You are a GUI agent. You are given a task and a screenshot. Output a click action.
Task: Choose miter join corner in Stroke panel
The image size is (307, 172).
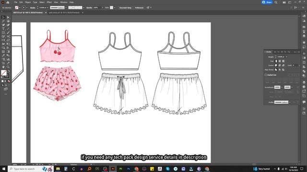[x=276, y=65]
